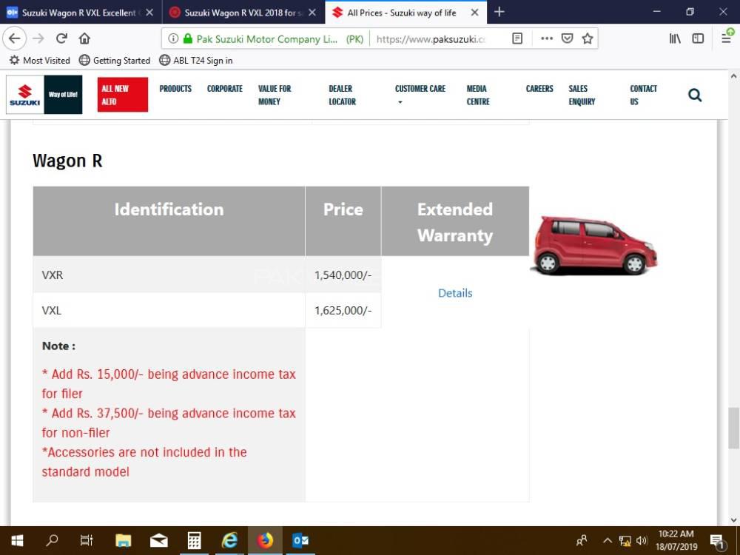Open the extended warranty Details link
740x555 pixels.
[x=454, y=293]
